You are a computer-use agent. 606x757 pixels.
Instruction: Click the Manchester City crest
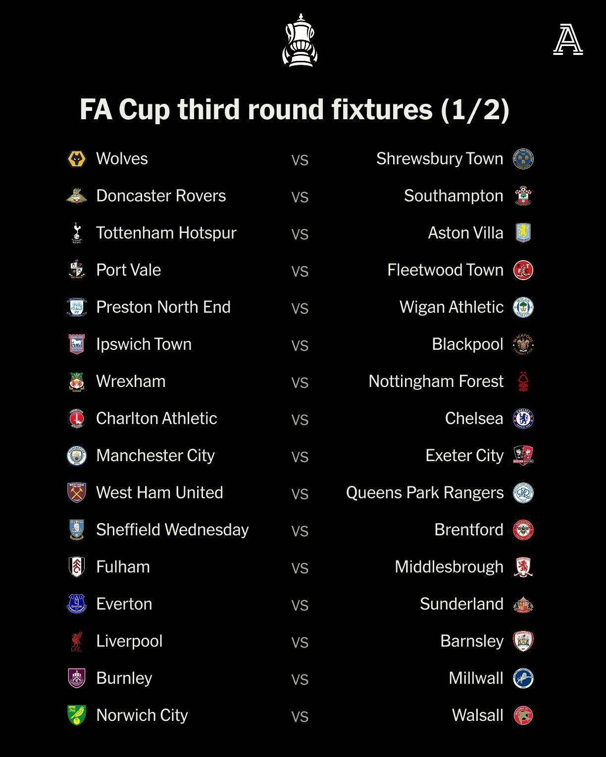point(77,456)
